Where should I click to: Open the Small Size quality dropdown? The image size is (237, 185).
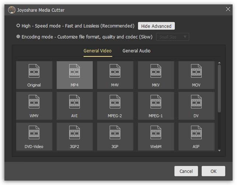[x=173, y=37]
